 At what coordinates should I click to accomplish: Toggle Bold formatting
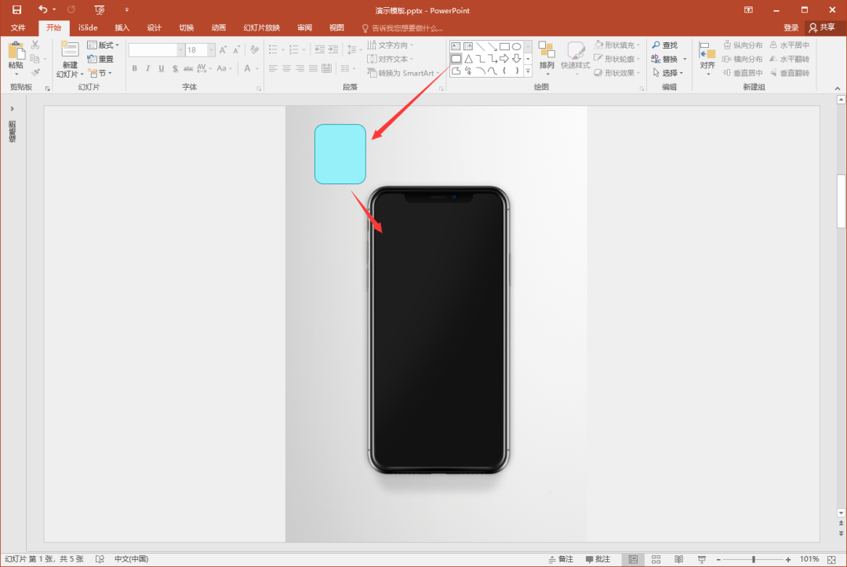tap(135, 68)
